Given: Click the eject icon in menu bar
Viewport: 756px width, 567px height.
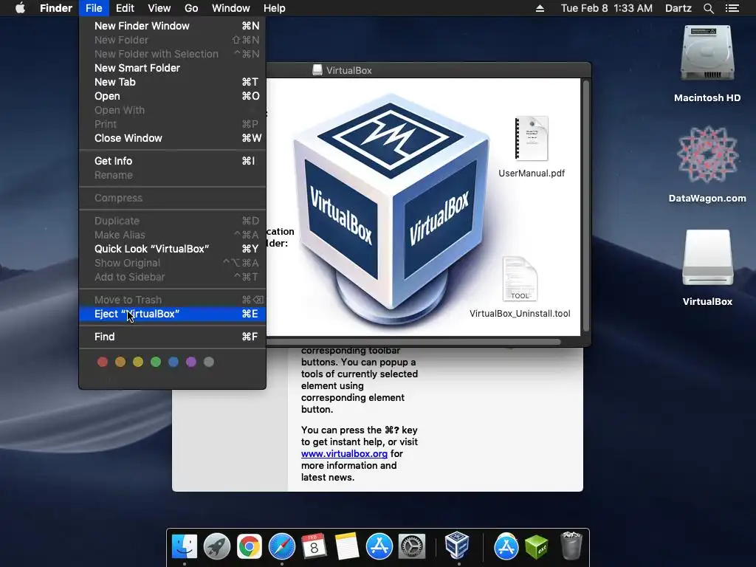Looking at the screenshot, I should (540, 8).
